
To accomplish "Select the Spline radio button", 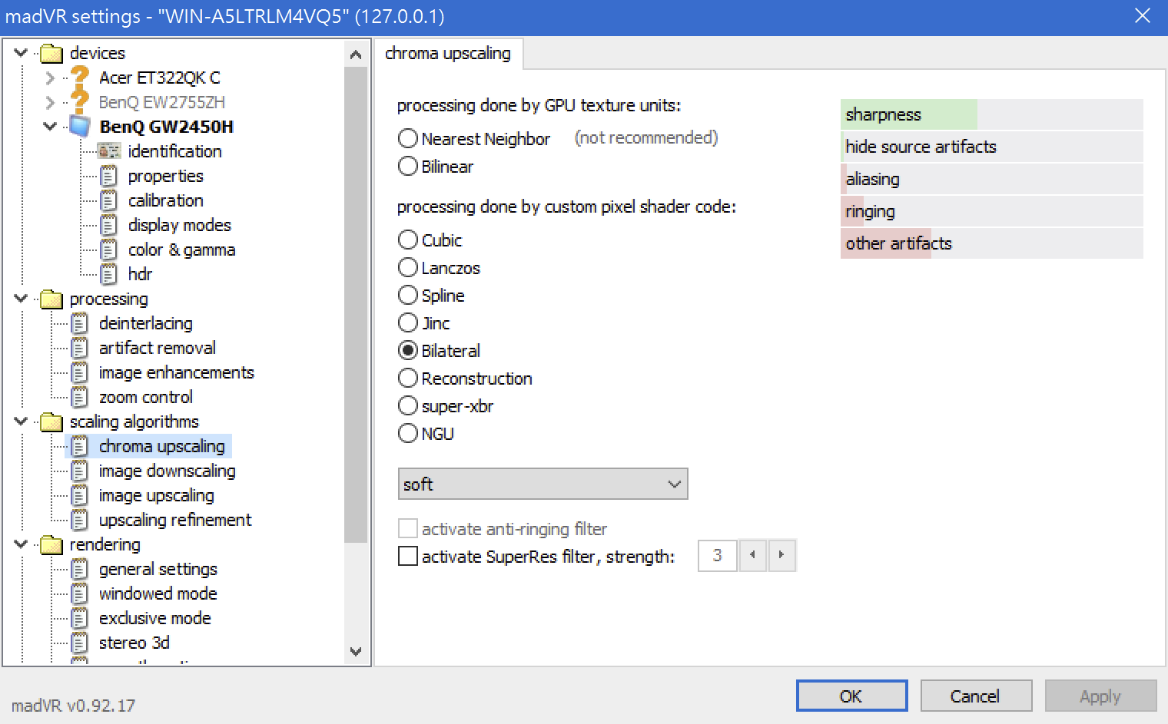I will pyautogui.click(x=408, y=295).
